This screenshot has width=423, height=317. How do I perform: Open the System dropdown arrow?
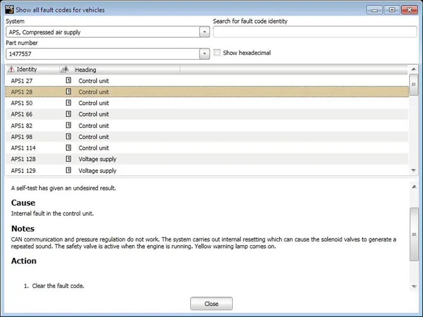coord(204,32)
